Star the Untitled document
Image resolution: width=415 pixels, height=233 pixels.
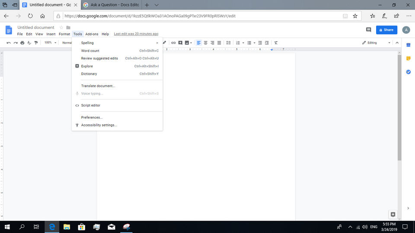coord(61,28)
